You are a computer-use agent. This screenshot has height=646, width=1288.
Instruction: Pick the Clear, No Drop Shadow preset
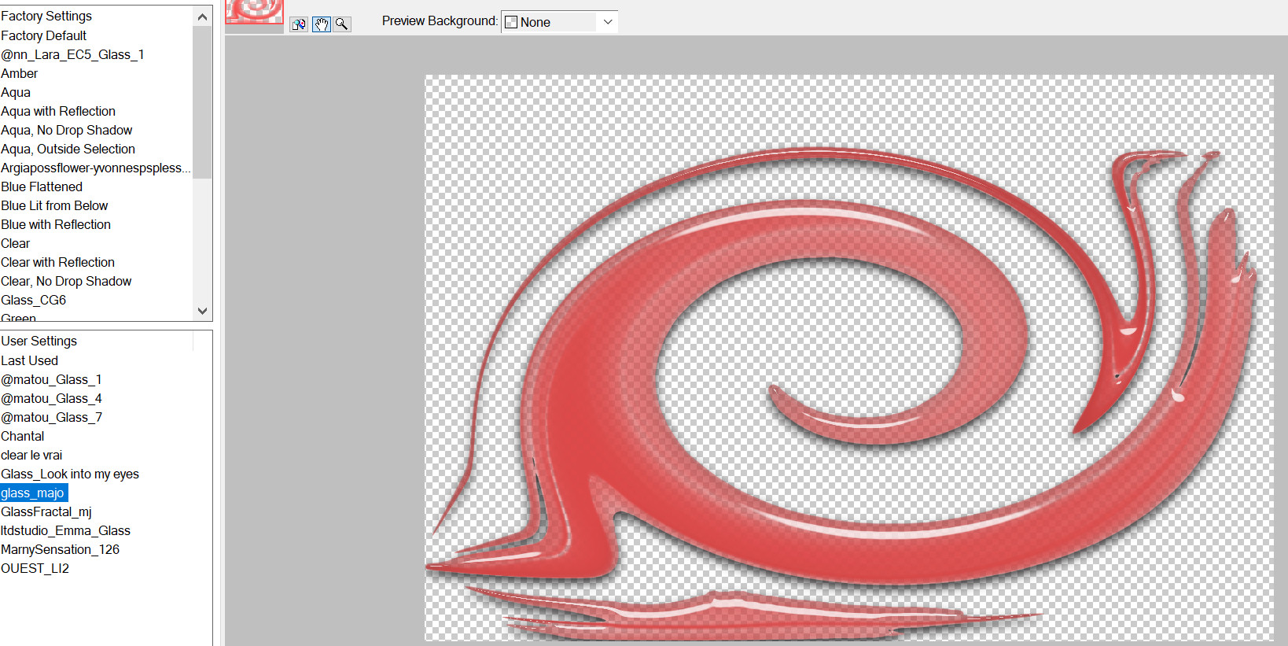coord(66,281)
